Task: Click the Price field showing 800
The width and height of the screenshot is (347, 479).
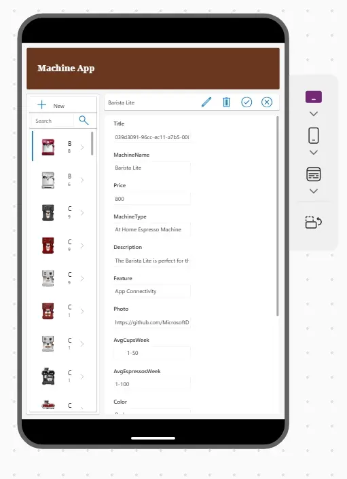Action: point(152,199)
